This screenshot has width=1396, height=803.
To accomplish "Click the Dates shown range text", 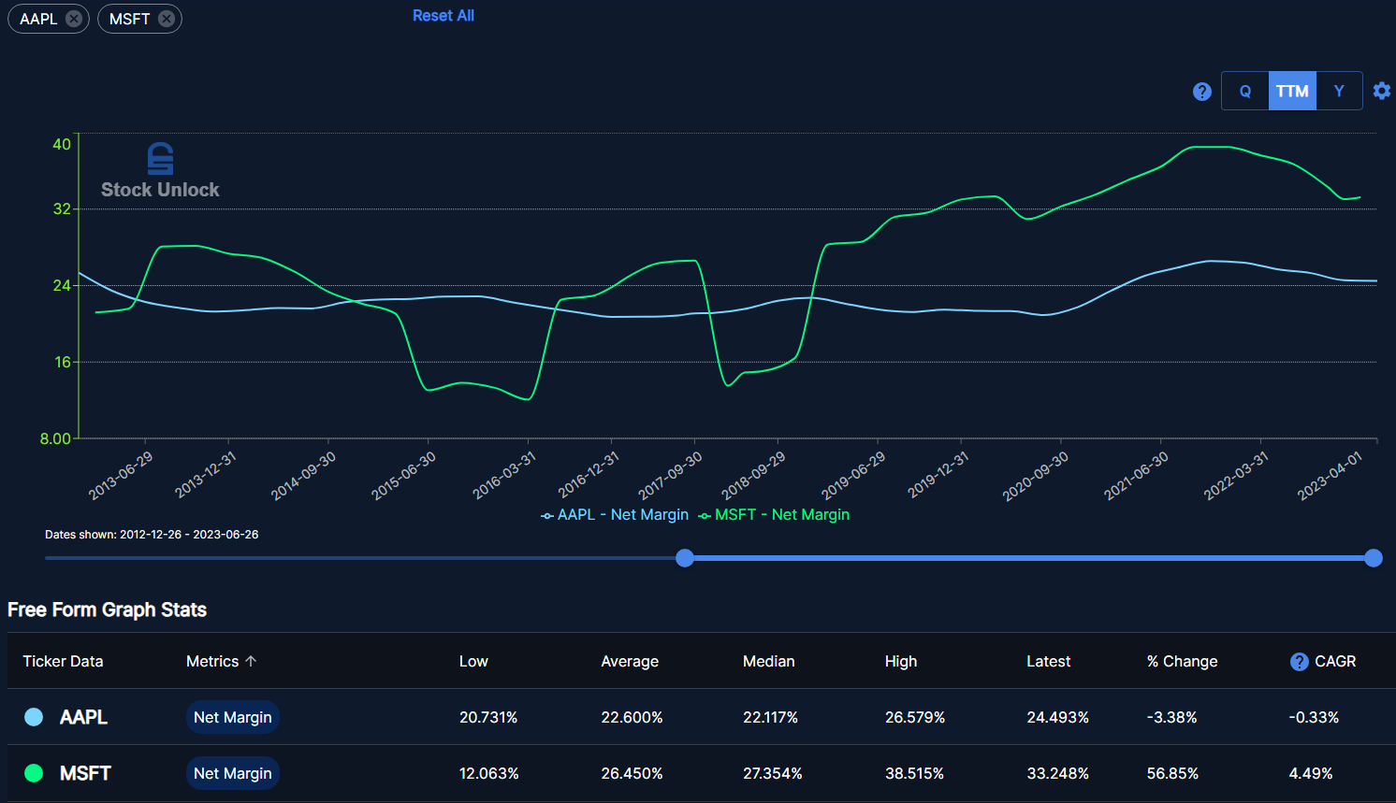I will pos(152,535).
